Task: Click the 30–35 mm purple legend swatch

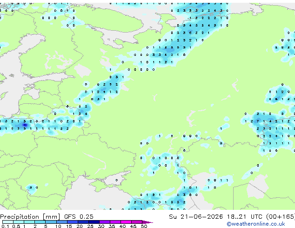Action: coord(104,222)
